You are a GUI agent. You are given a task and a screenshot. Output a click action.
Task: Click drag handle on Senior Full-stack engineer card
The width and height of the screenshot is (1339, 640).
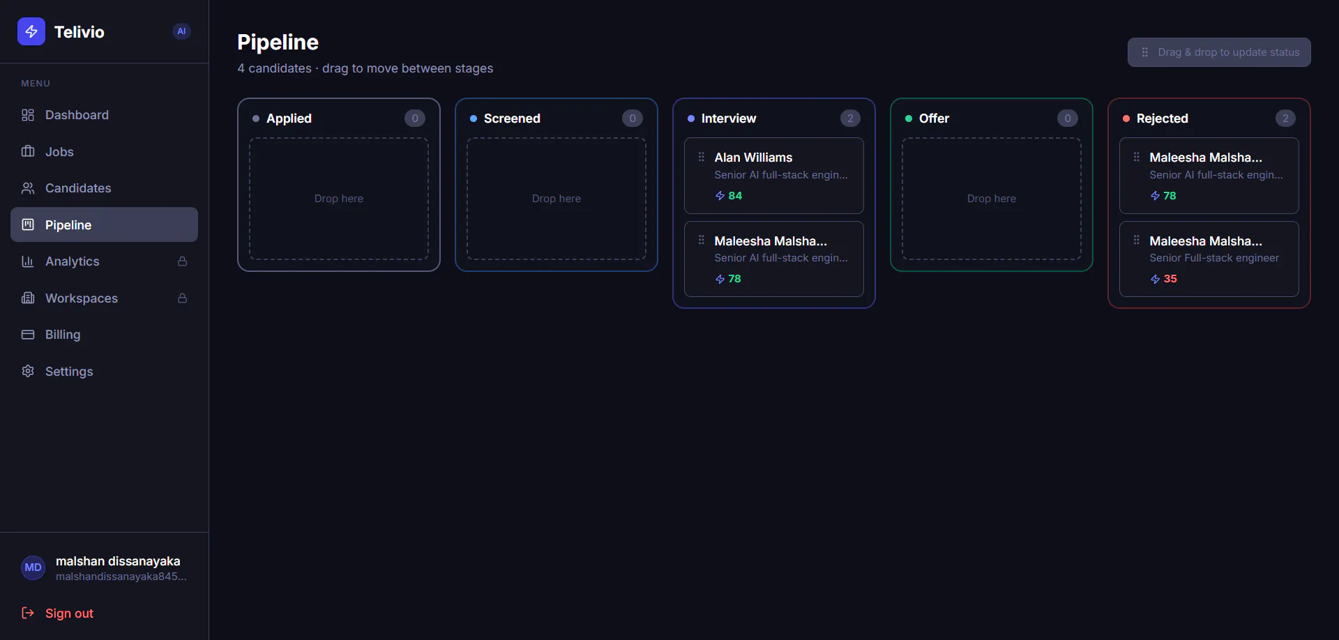(1137, 240)
